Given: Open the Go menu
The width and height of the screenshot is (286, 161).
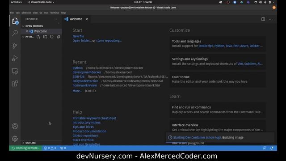Looking at the screenshot, I should coord(41,13).
